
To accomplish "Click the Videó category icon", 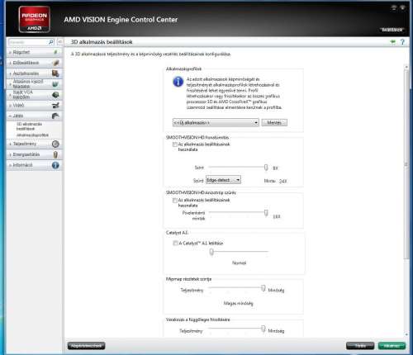I will [x=55, y=106].
